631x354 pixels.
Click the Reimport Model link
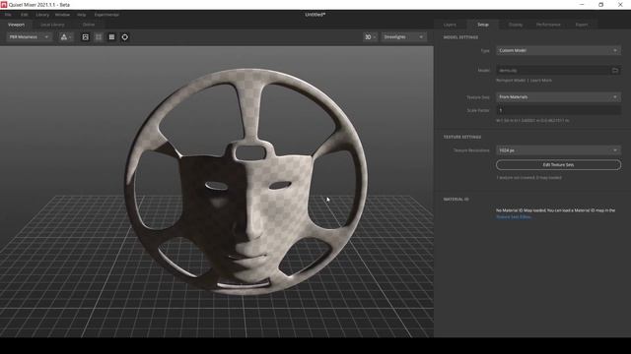(x=511, y=81)
